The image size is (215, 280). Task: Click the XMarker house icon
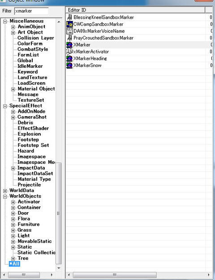(69, 44)
